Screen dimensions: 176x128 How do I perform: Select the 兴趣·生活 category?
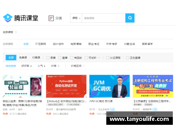130,44
